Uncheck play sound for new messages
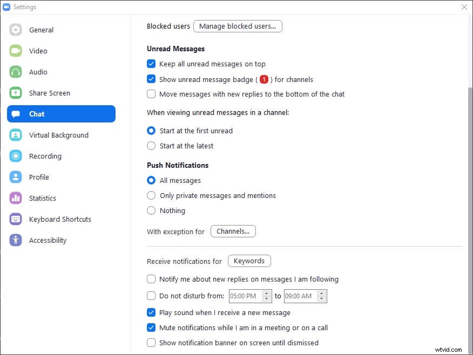This screenshot has width=473, height=355. coord(151,312)
